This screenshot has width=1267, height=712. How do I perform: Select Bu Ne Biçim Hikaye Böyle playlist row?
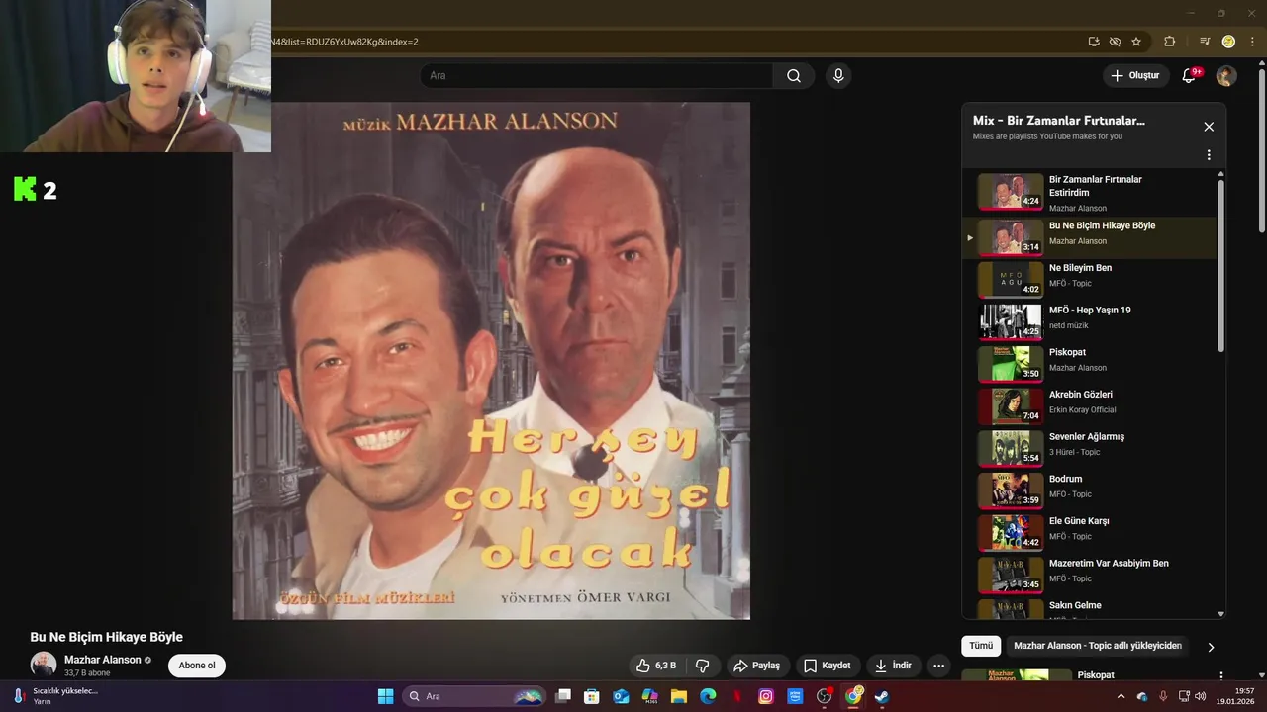(1089, 237)
